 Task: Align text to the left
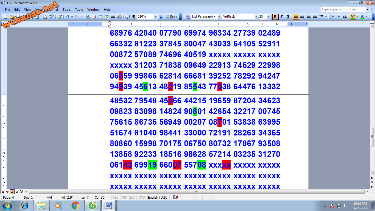296,17
